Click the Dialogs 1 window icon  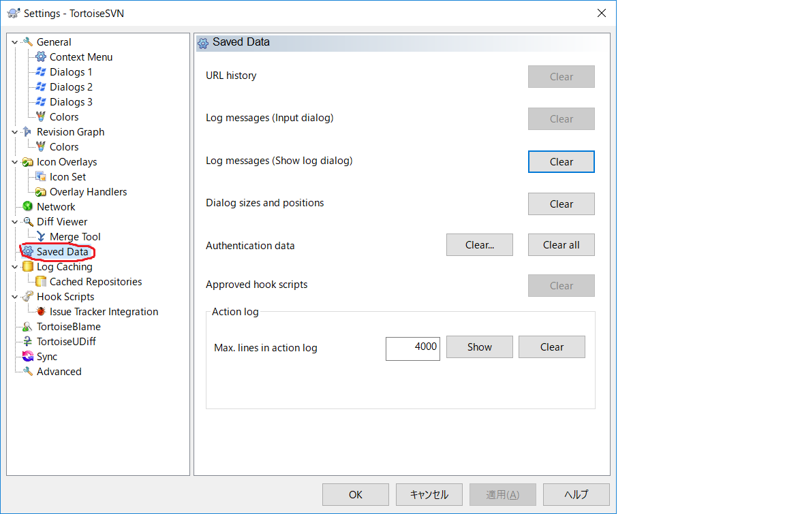pos(41,72)
